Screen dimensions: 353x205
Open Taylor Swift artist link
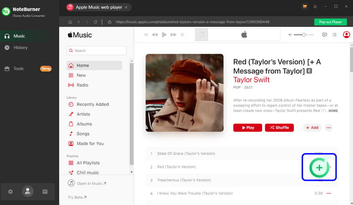251,80
